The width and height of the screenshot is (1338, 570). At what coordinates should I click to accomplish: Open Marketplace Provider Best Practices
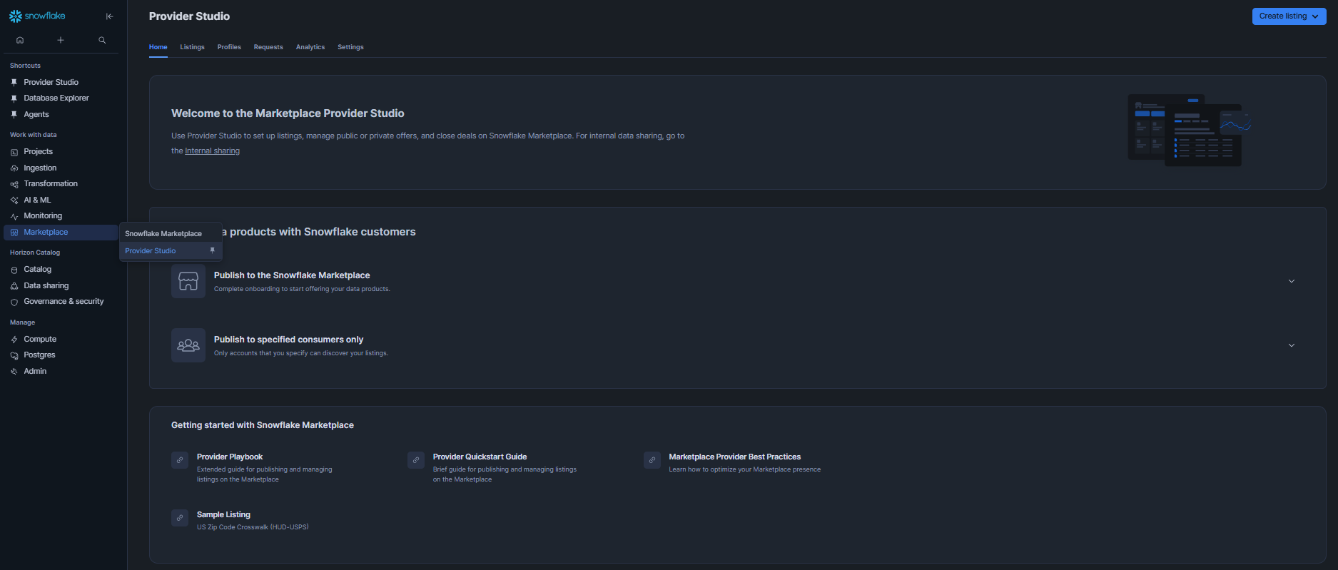coord(734,457)
